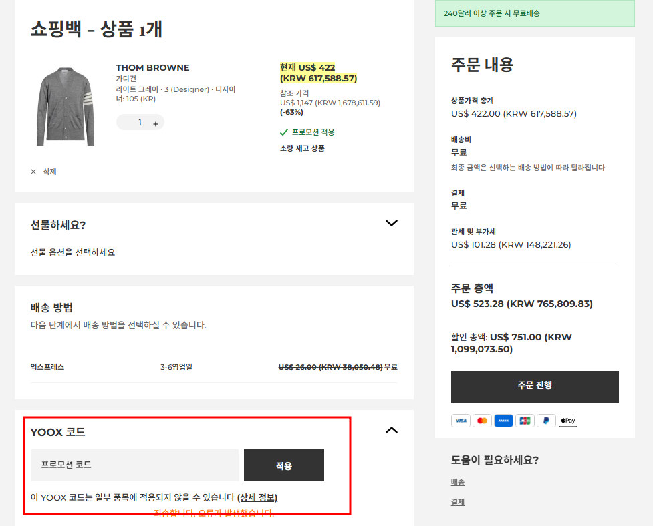653x526 pixels.
Task: Click the THOM BROWNE brand name
Action: click(152, 67)
